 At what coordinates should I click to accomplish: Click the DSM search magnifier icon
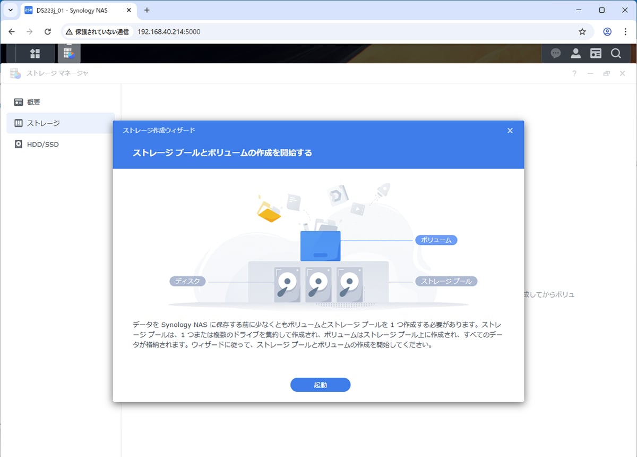coord(616,53)
